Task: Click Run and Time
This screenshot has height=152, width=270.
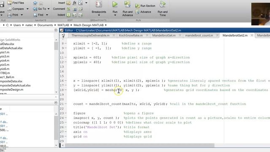Action: (162, 8)
